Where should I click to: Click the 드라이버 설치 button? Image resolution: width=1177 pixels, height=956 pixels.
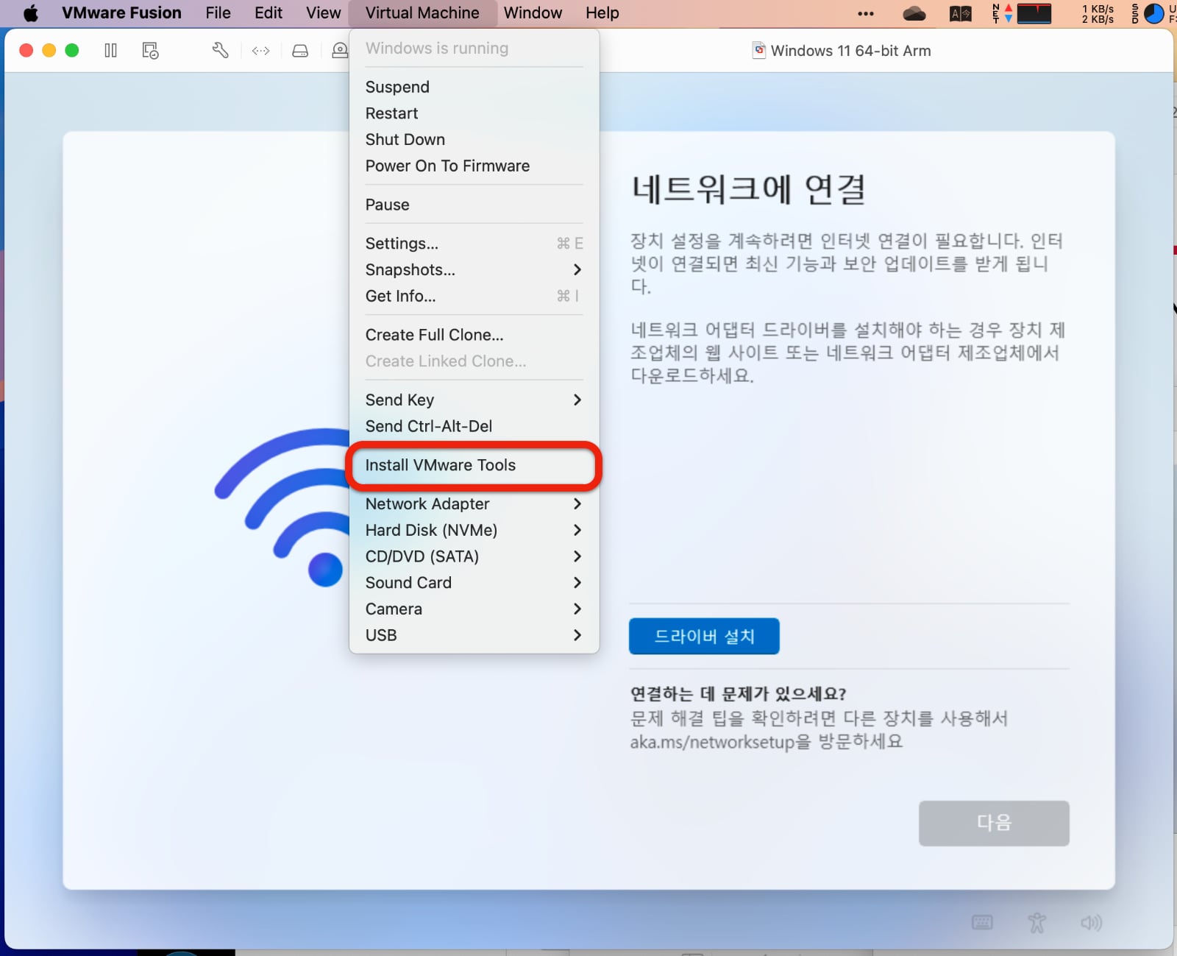click(x=704, y=636)
